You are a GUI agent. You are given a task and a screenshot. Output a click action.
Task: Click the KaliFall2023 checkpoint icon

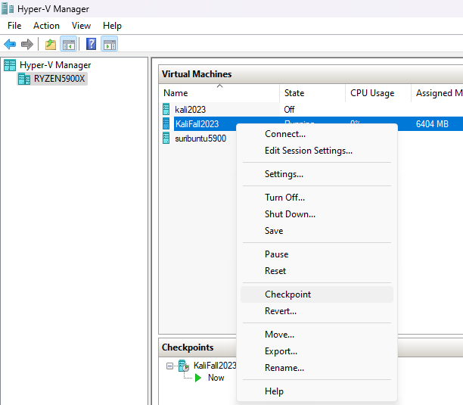[184, 366]
